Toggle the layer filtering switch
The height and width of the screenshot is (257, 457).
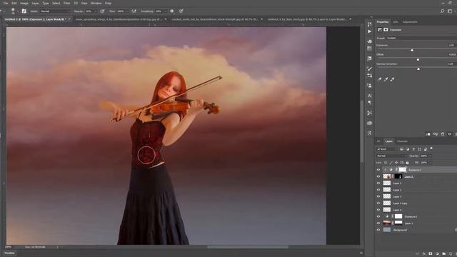431,148
